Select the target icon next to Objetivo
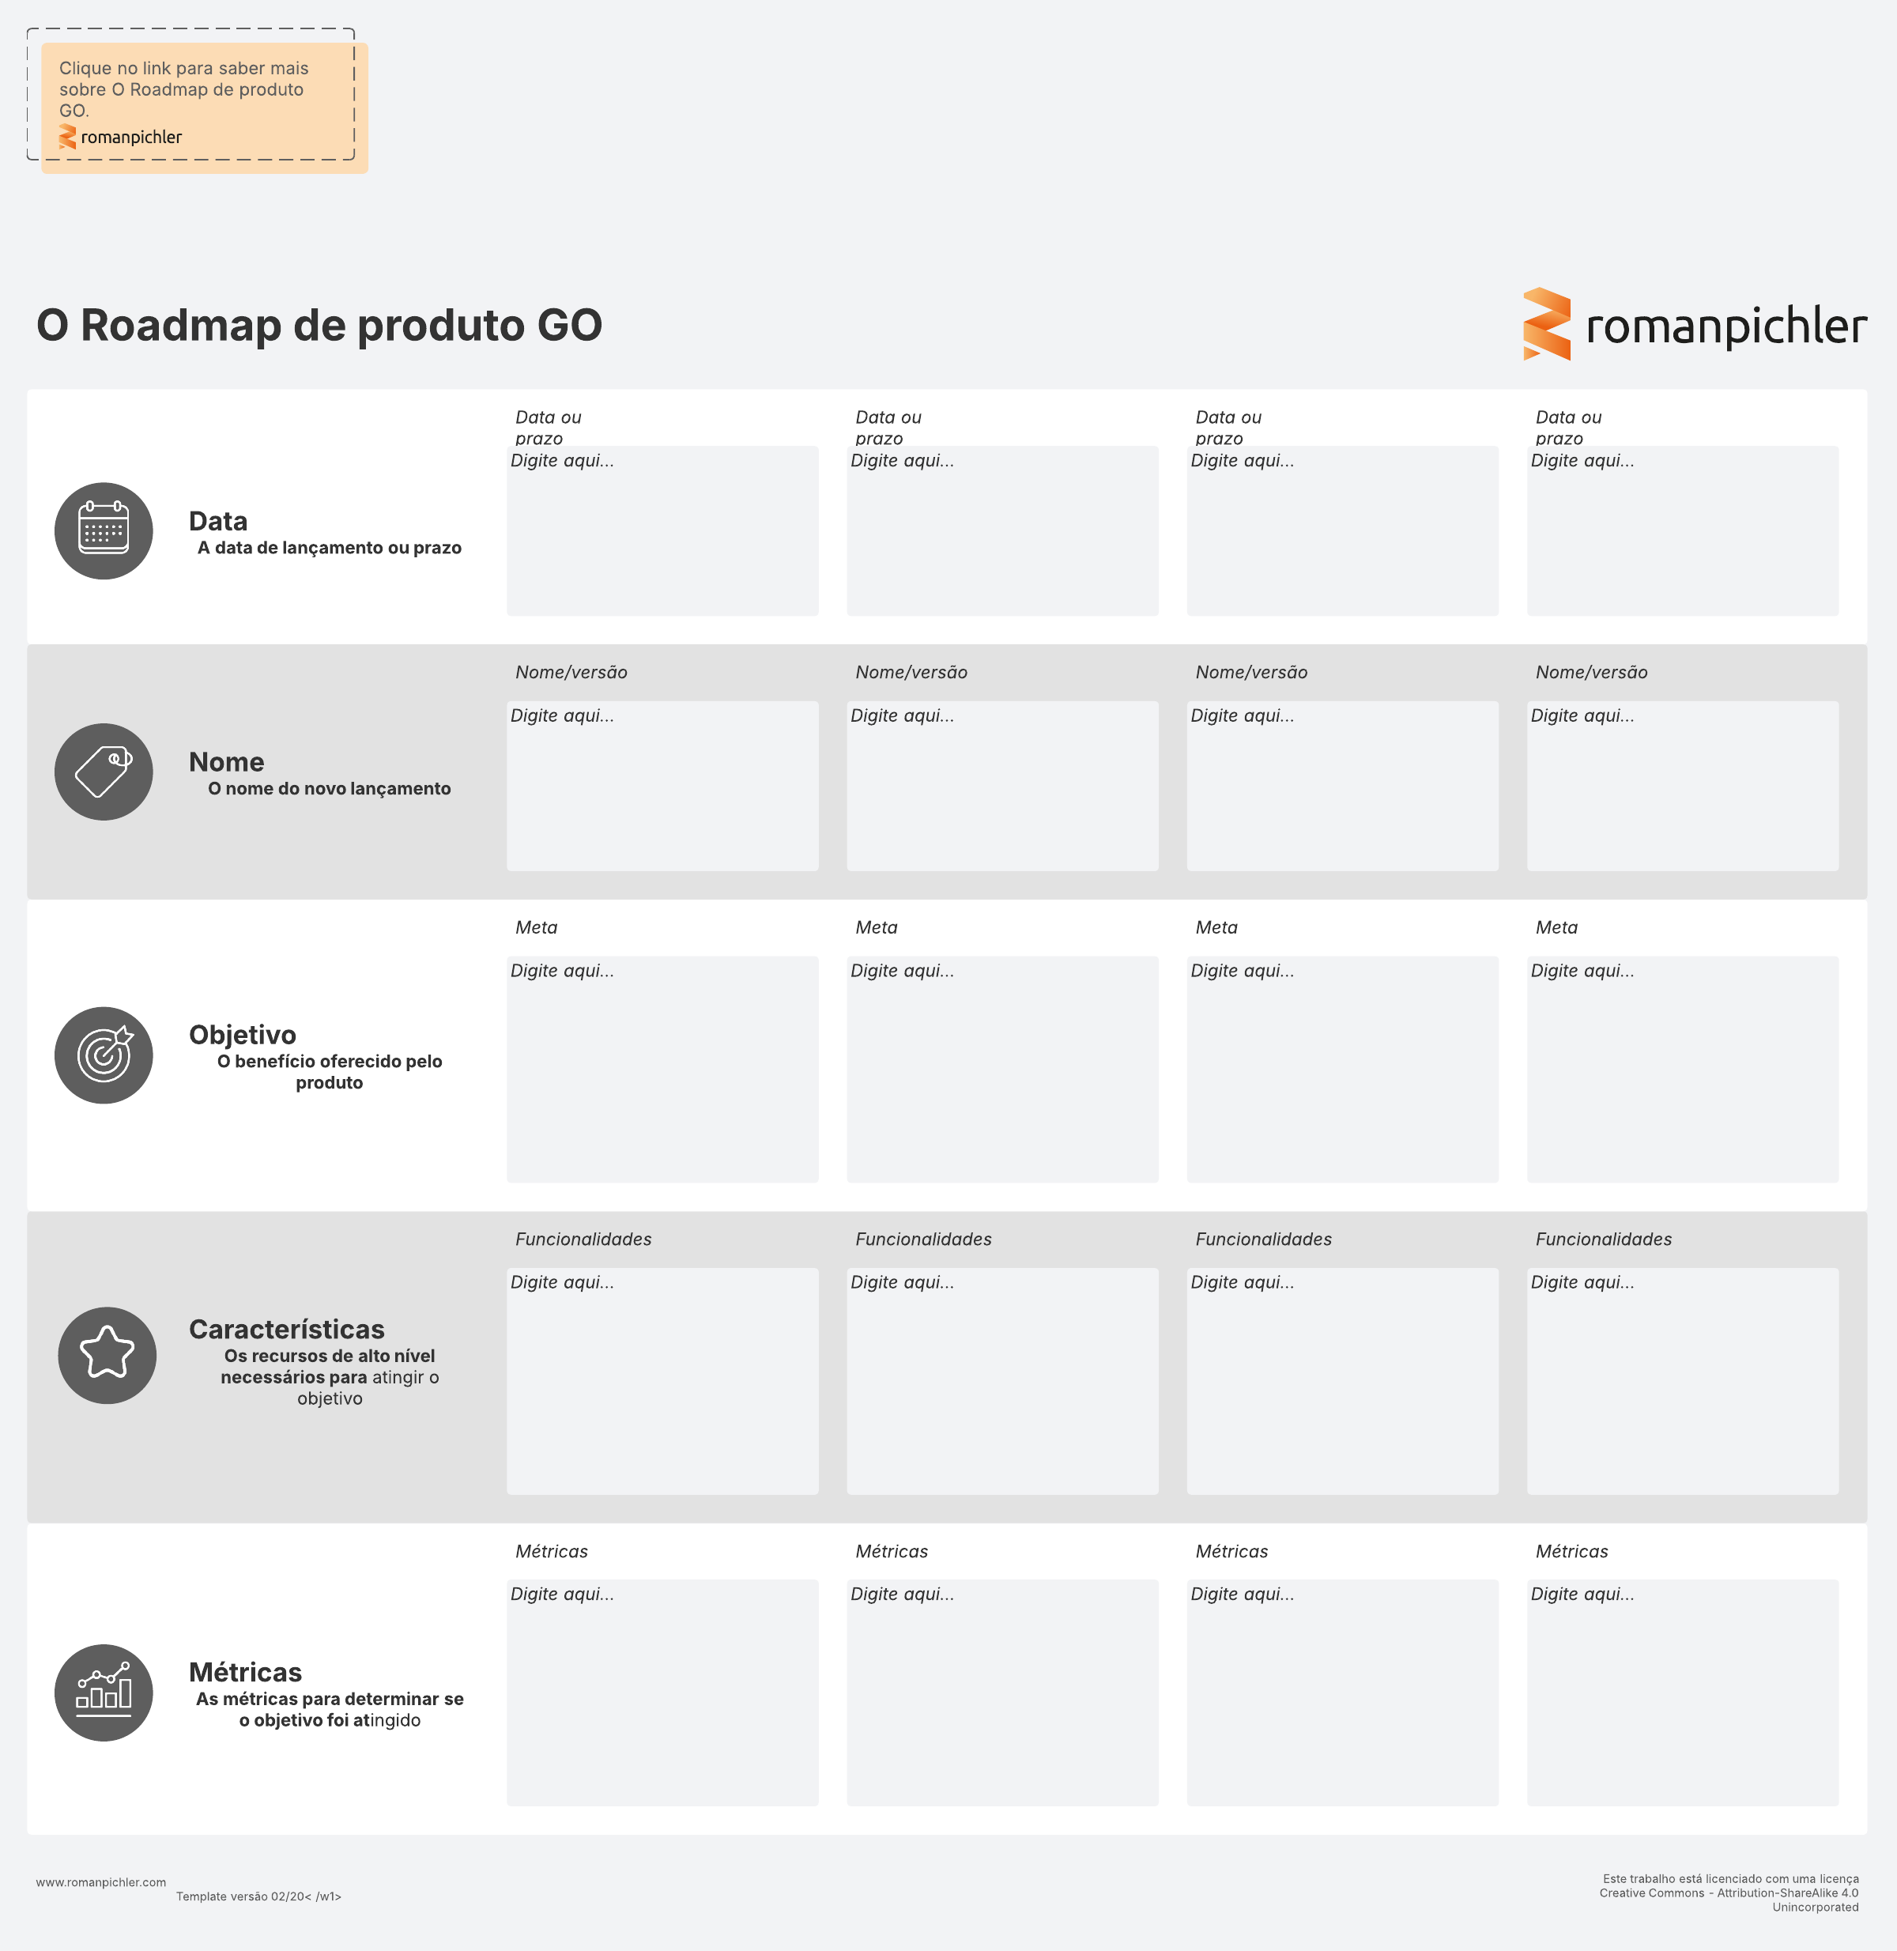 (x=104, y=1055)
